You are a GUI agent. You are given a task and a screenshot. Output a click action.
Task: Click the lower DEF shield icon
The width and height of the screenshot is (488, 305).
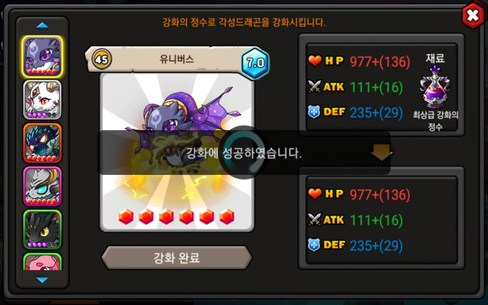click(314, 245)
